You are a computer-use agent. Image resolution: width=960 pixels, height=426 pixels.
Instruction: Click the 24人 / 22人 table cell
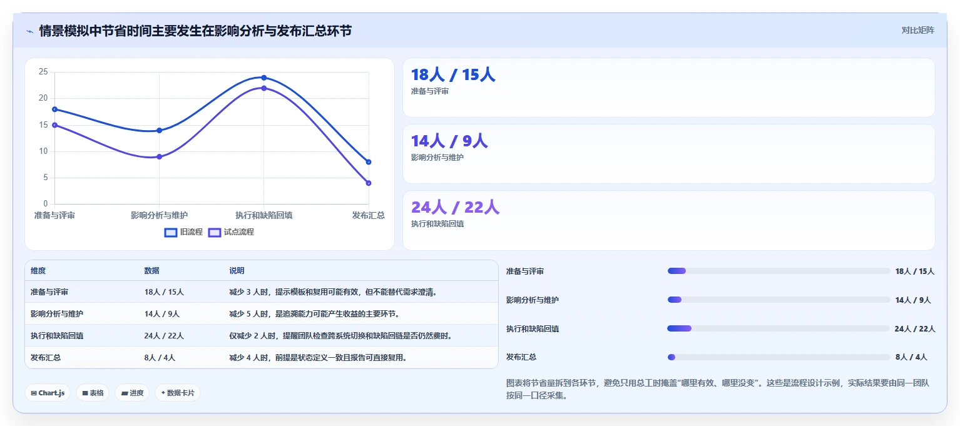(164, 336)
